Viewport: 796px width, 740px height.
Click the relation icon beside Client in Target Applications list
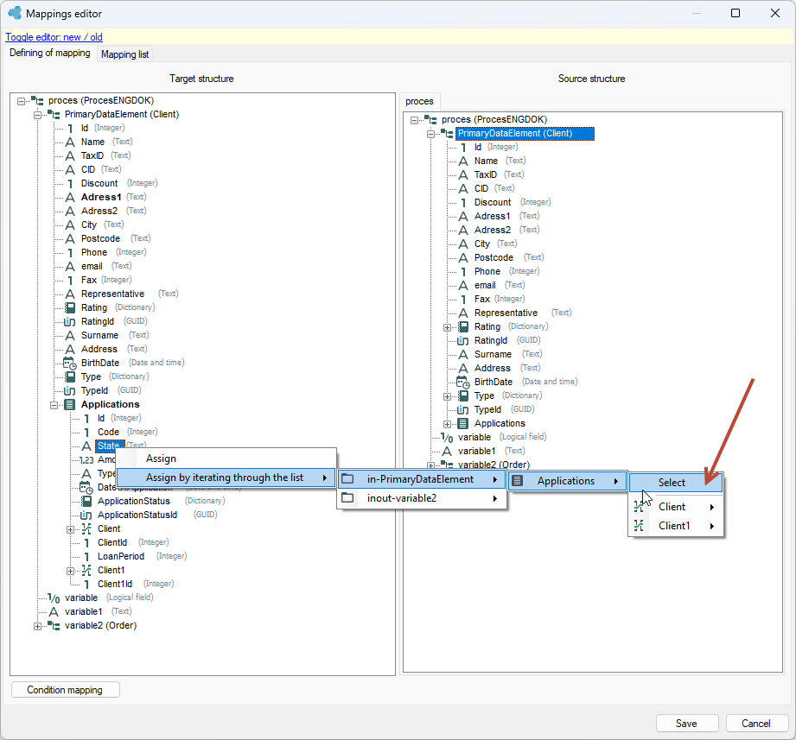(x=86, y=529)
